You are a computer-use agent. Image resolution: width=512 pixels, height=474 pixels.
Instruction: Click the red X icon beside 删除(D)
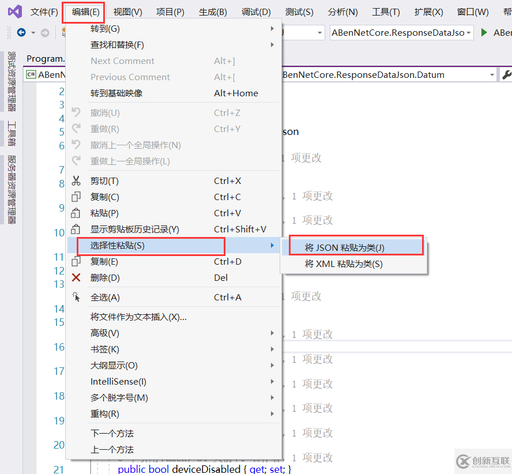click(x=76, y=278)
